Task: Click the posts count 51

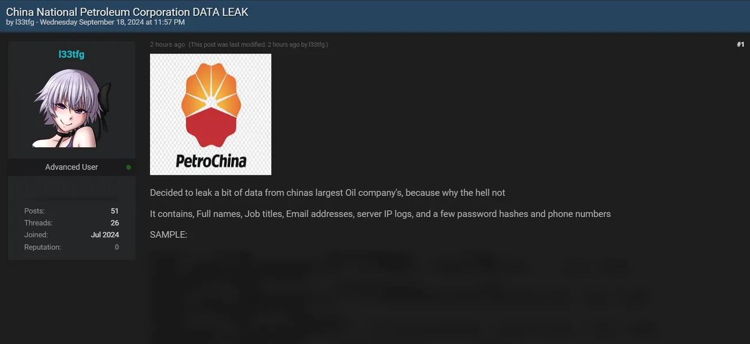Action: click(x=114, y=211)
